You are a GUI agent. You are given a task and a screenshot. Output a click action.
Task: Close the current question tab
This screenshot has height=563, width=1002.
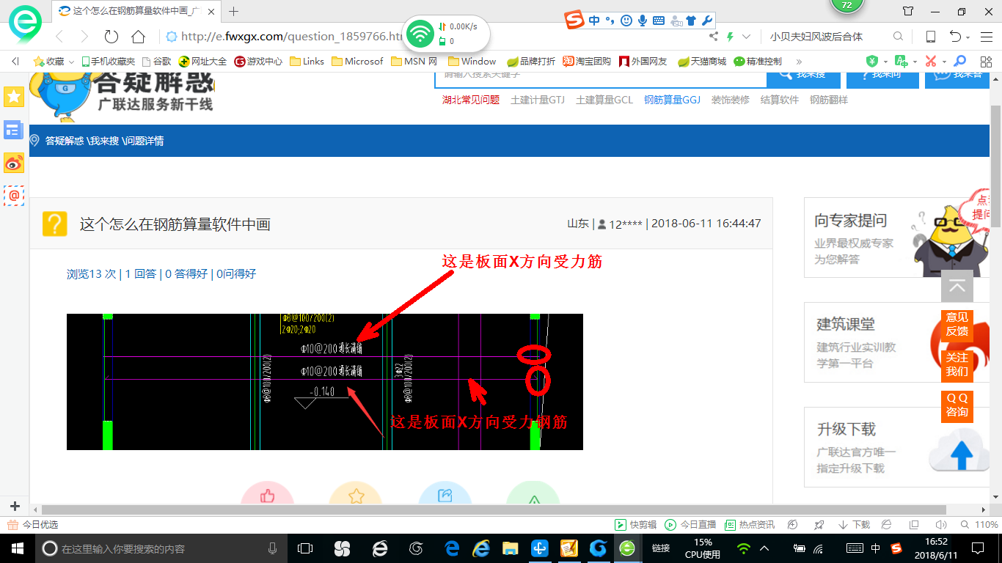213,11
